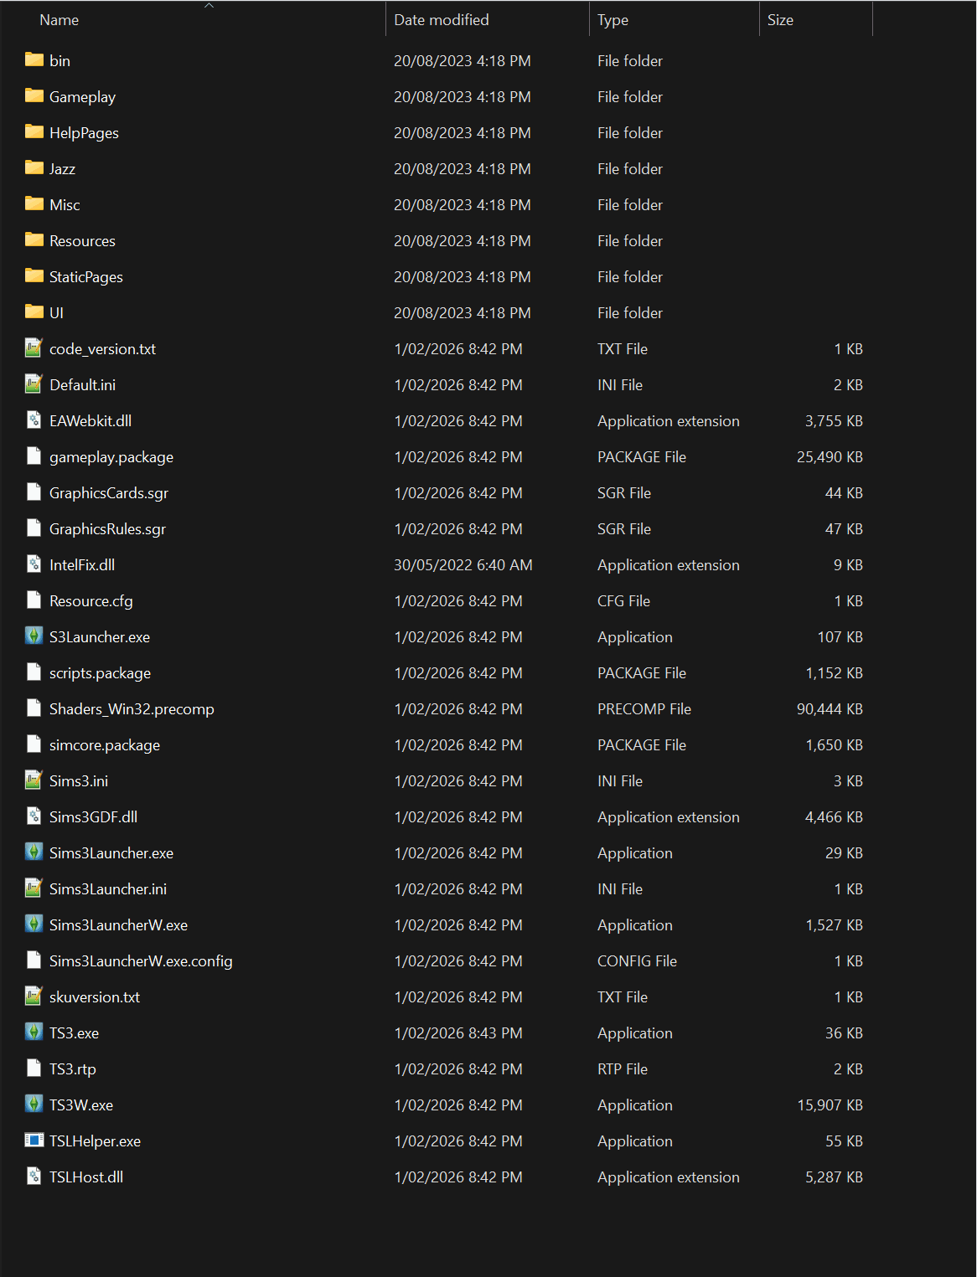The image size is (977, 1277).
Task: Click the RTP File type cell
Action: click(623, 1068)
